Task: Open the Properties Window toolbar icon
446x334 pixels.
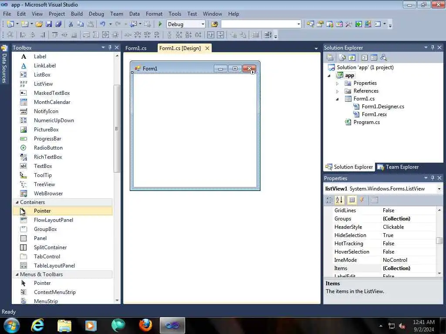Action: (320, 24)
